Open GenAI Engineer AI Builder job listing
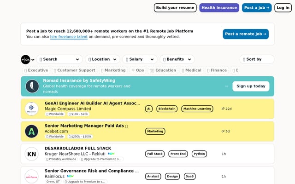The height and width of the screenshot is (184, 295). click(x=92, y=103)
